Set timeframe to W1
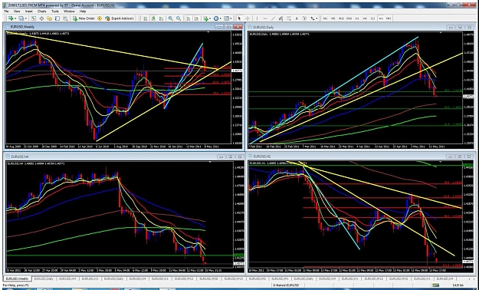This screenshot has height=290, width=479. click(x=381, y=18)
